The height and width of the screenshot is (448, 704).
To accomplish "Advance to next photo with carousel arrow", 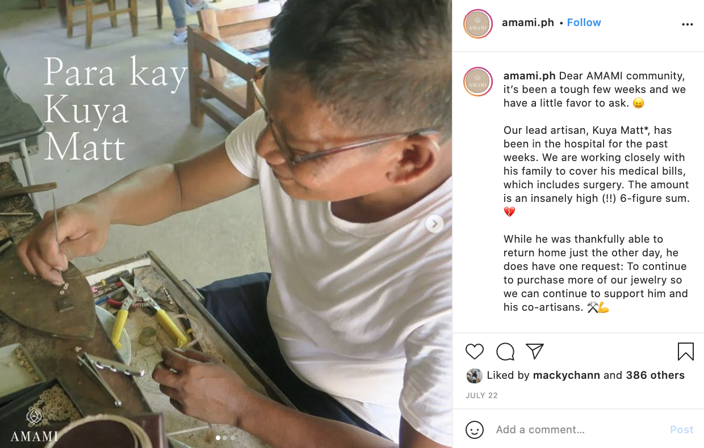I will click(x=435, y=224).
